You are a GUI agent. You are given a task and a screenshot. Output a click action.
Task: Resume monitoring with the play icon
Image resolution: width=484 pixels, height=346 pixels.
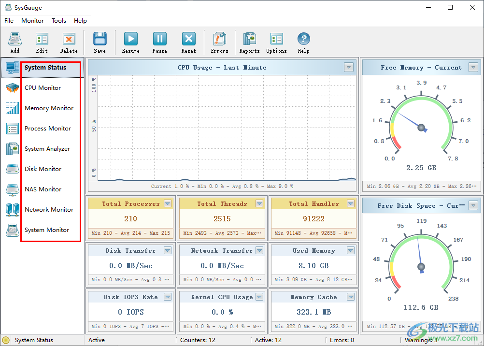pyautogui.click(x=130, y=39)
